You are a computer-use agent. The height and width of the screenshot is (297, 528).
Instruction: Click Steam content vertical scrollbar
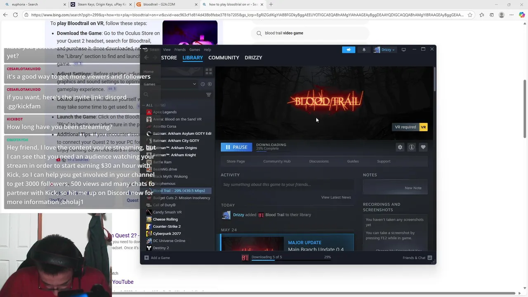pos(434,78)
